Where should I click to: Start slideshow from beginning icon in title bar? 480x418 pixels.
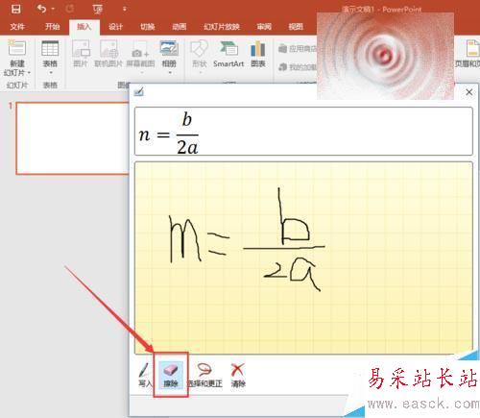98,9
